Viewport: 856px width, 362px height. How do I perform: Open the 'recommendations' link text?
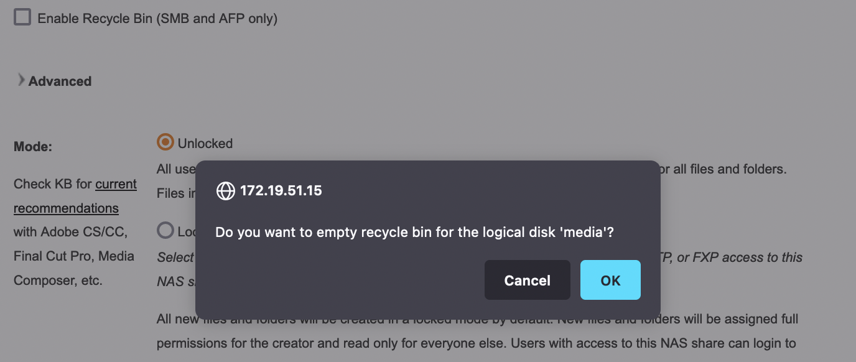pyautogui.click(x=66, y=208)
